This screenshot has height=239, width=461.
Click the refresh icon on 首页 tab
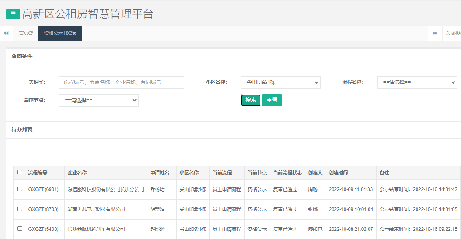(x=31, y=33)
